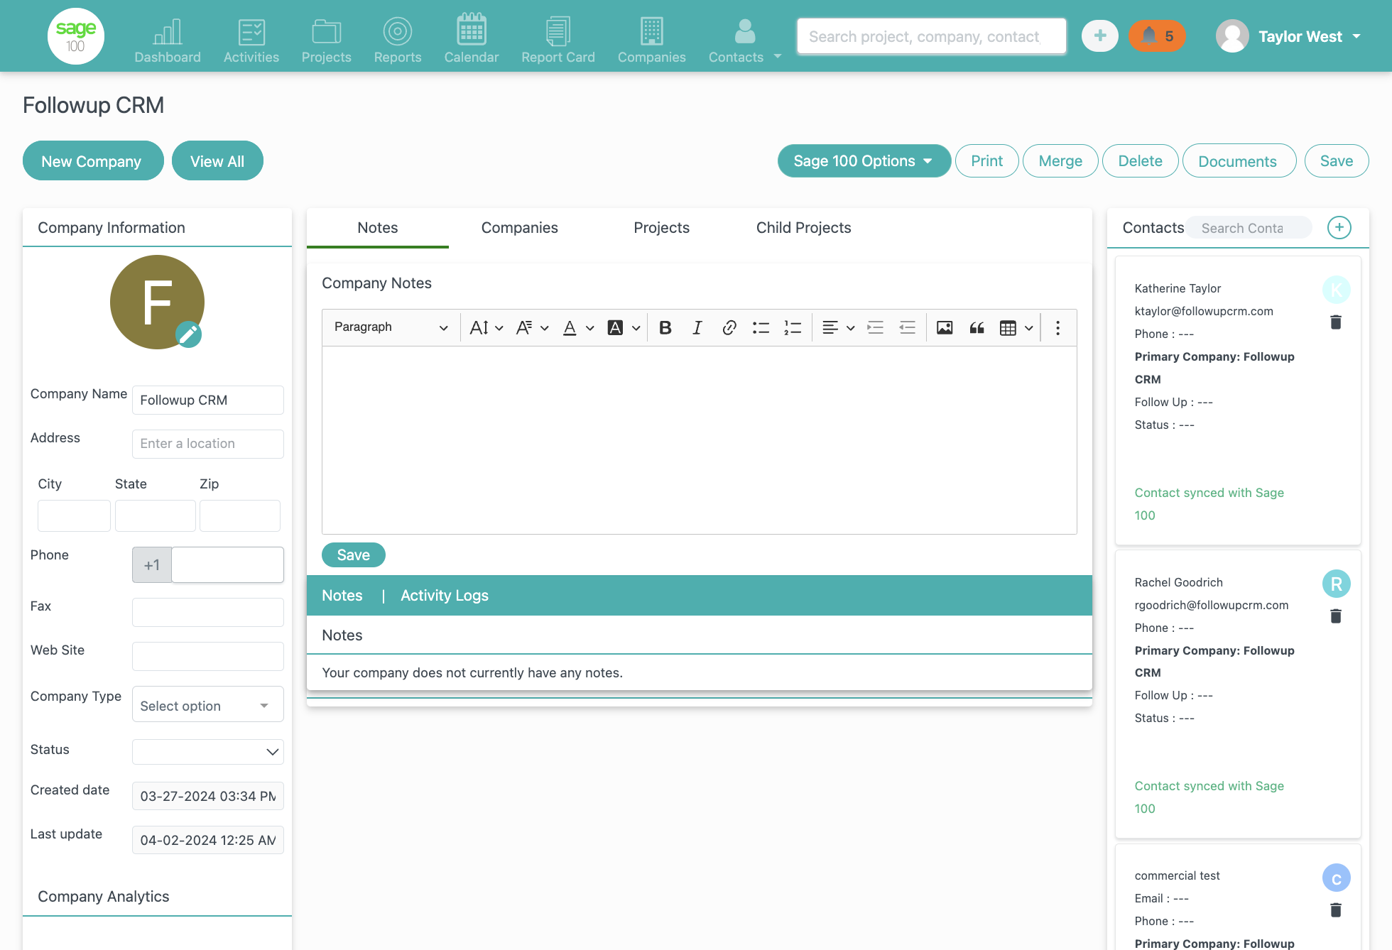Toggle italic formatting in notes editor
The width and height of the screenshot is (1392, 950).
pyautogui.click(x=697, y=327)
